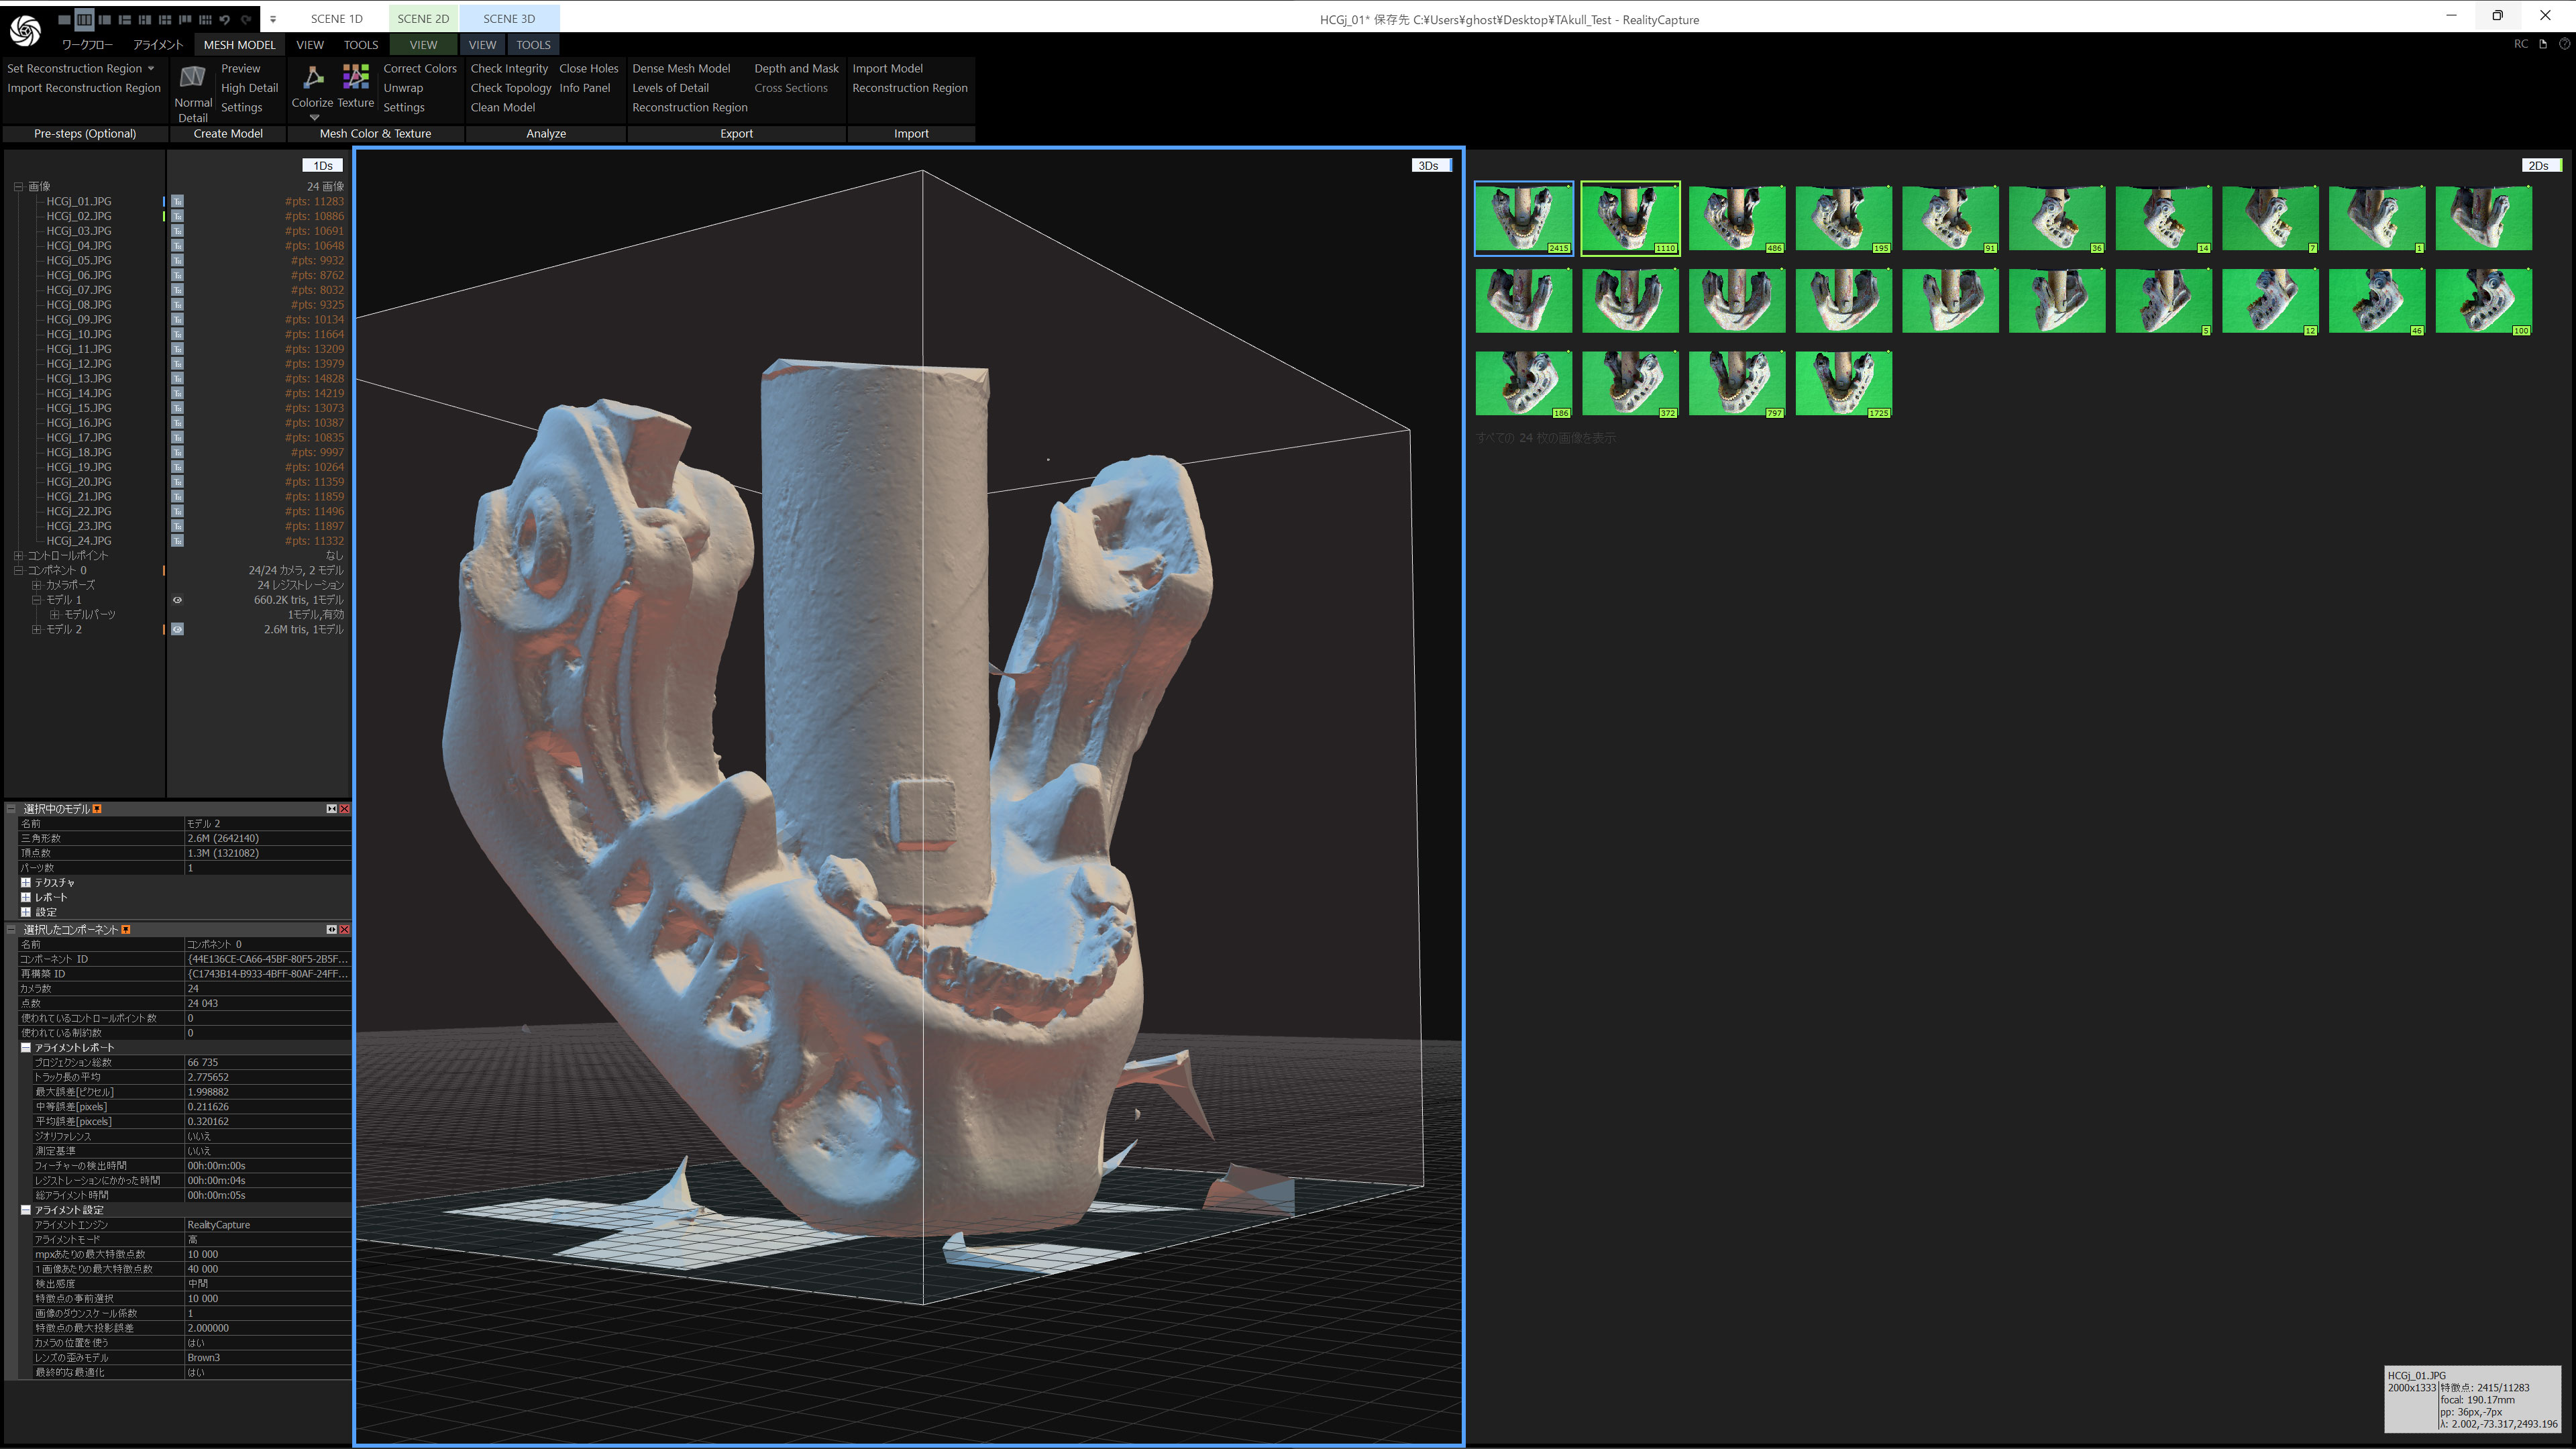The height and width of the screenshot is (1449, 2576).
Task: Open the アライメント ribbon tab
Action: pos(158,45)
